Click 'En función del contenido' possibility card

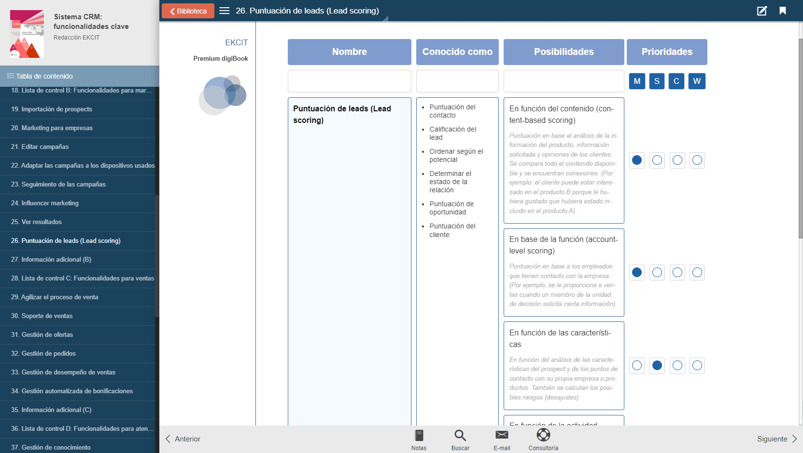pyautogui.click(x=564, y=160)
